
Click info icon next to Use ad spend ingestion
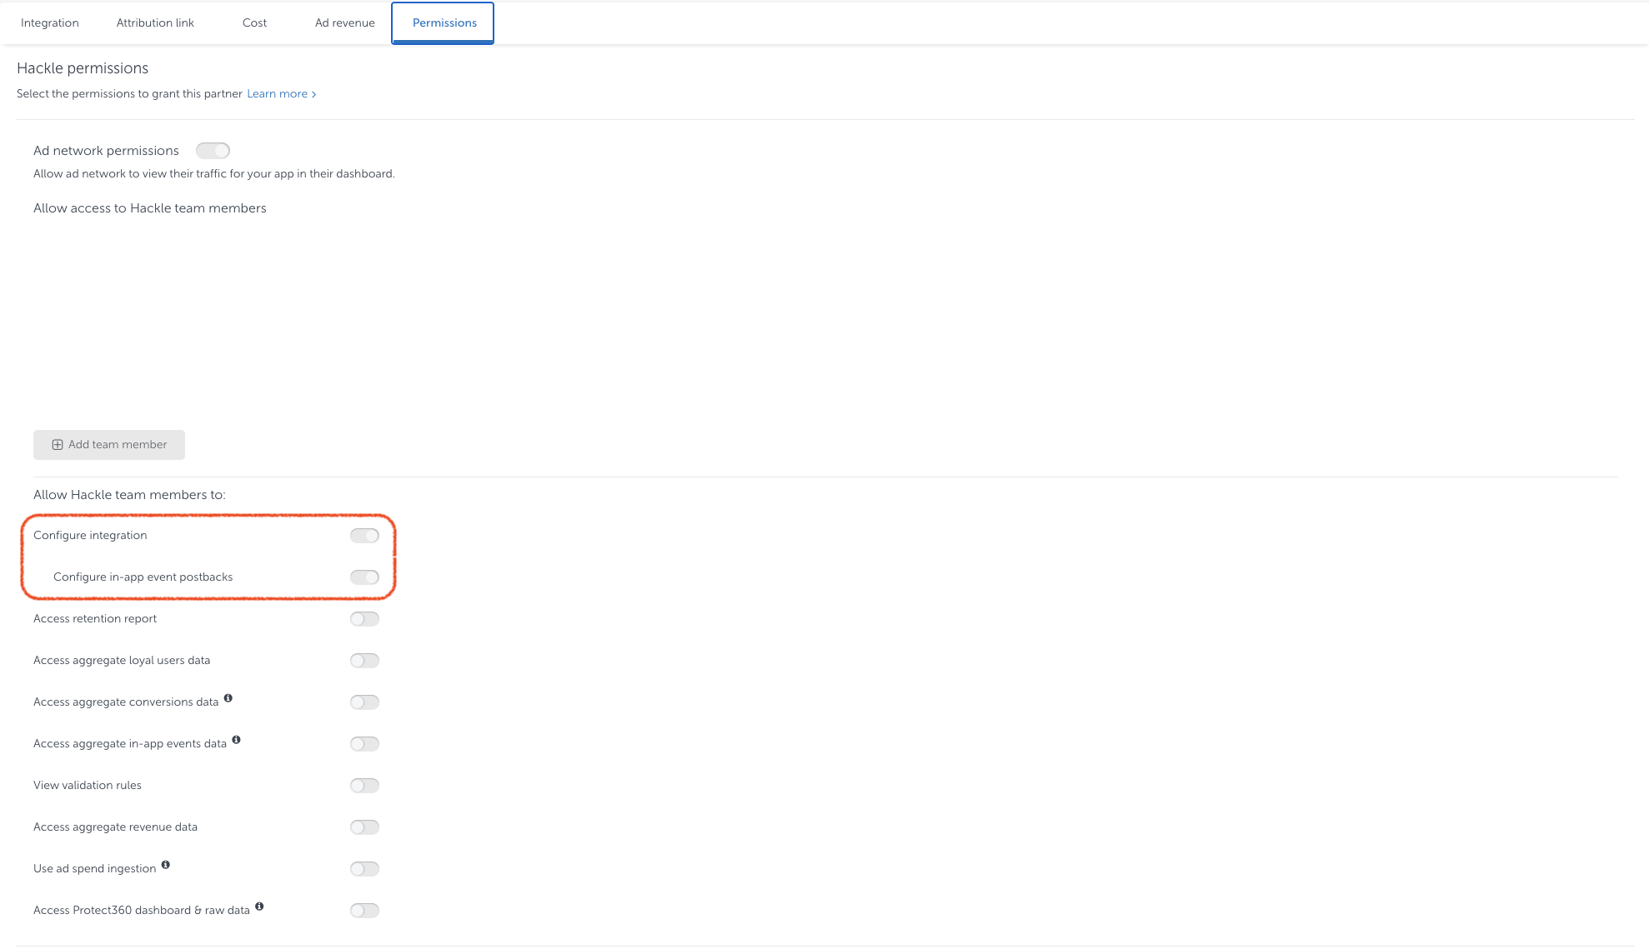click(x=167, y=865)
